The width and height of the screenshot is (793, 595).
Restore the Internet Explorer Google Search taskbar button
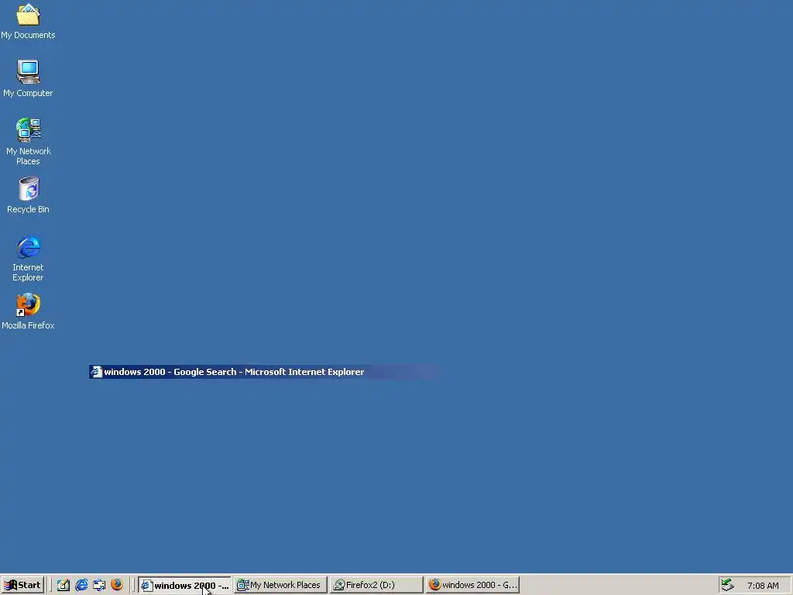tap(184, 585)
